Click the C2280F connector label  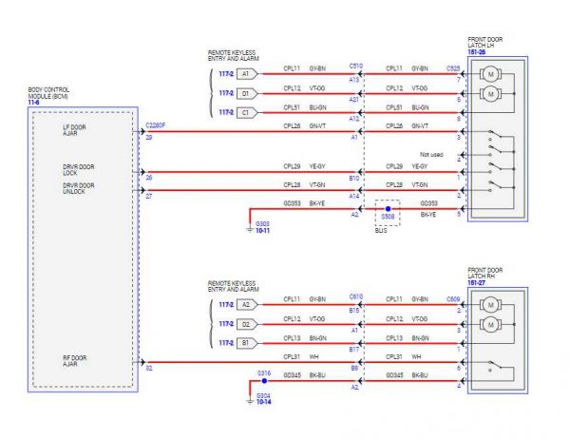156,125
